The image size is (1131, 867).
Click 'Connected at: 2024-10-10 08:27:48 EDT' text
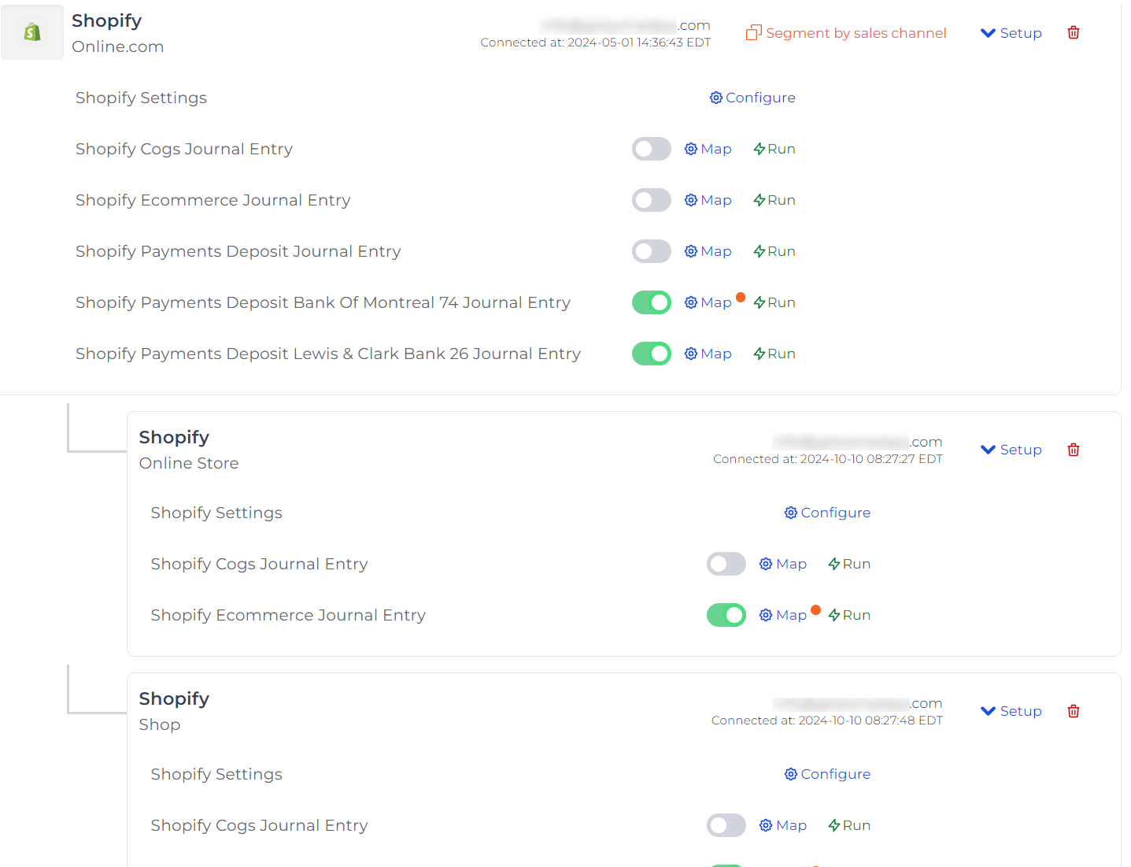click(827, 721)
